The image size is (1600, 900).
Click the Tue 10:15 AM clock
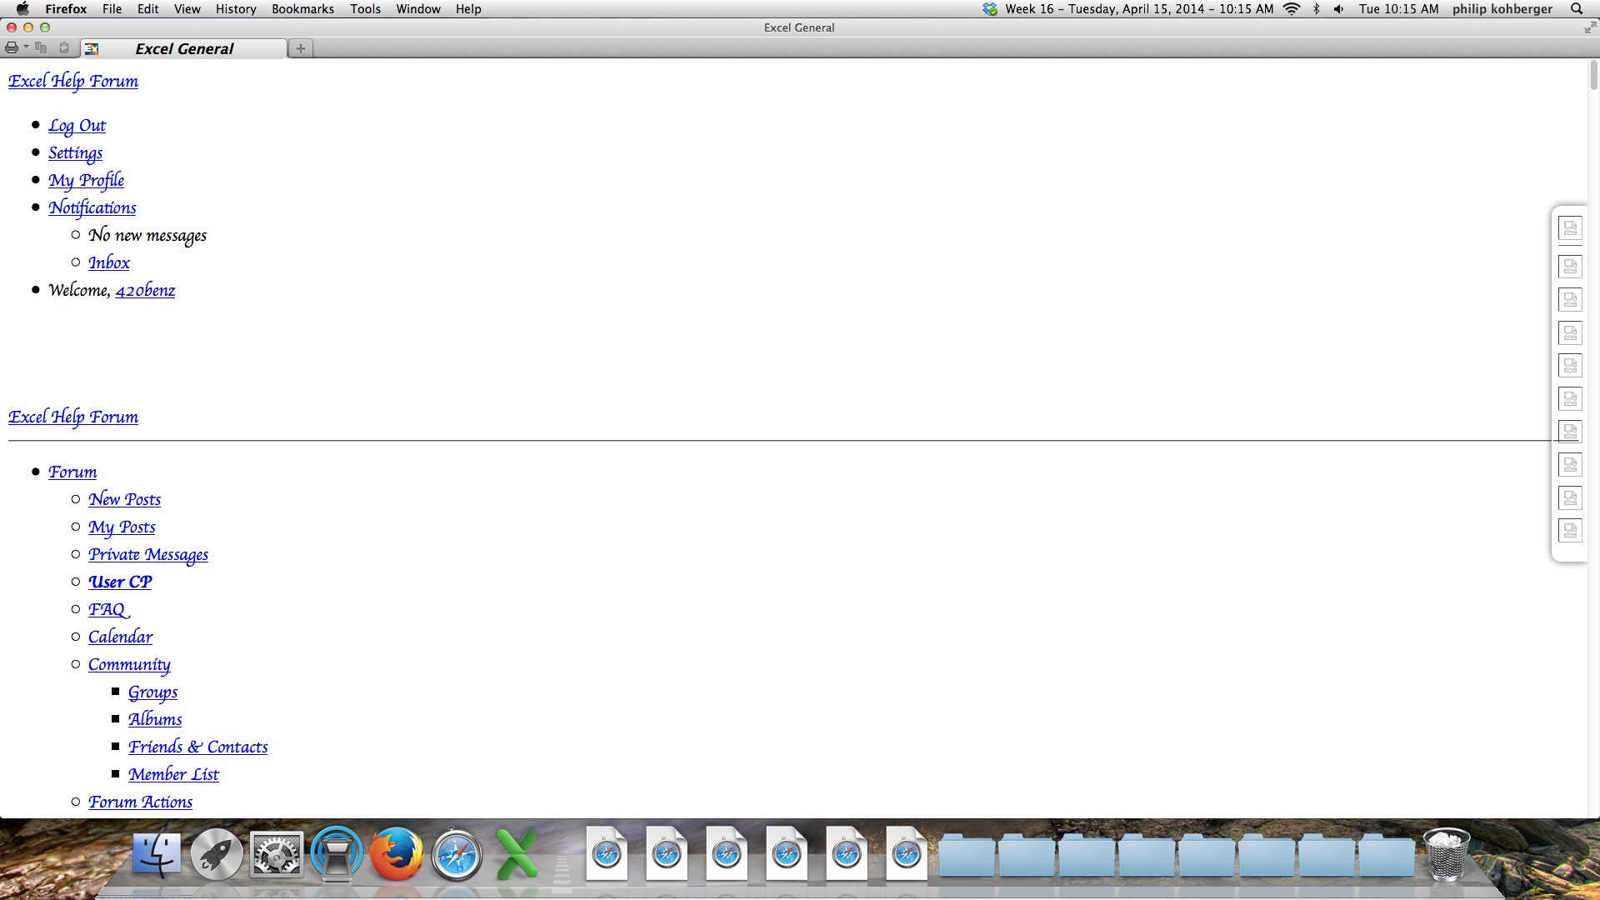(1398, 8)
